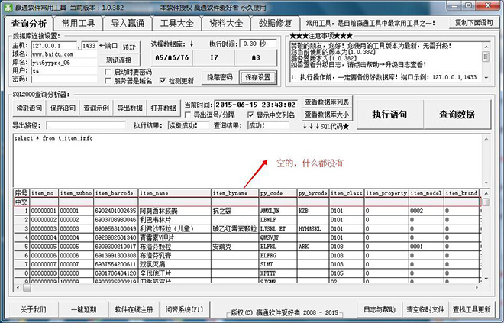Click the app icon in title bar

pos(9,7)
